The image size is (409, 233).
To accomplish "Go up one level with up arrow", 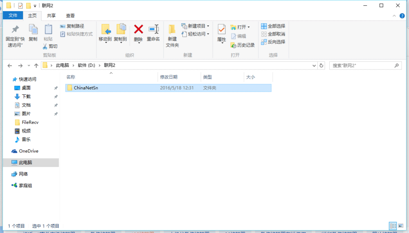I will click(x=36, y=66).
